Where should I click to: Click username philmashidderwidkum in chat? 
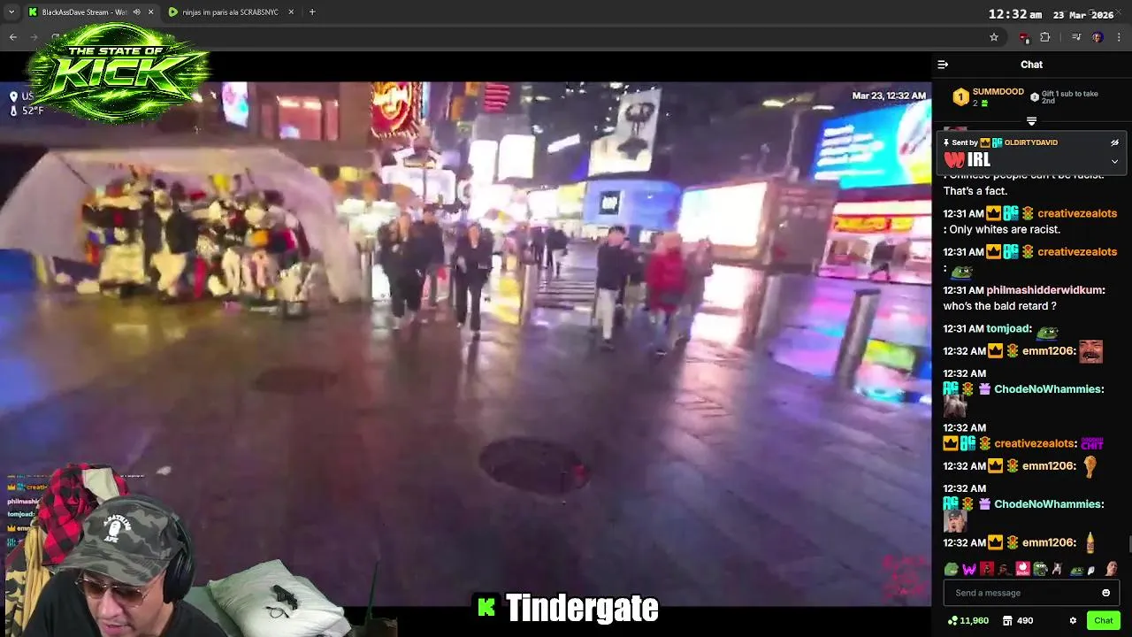pos(1044,290)
